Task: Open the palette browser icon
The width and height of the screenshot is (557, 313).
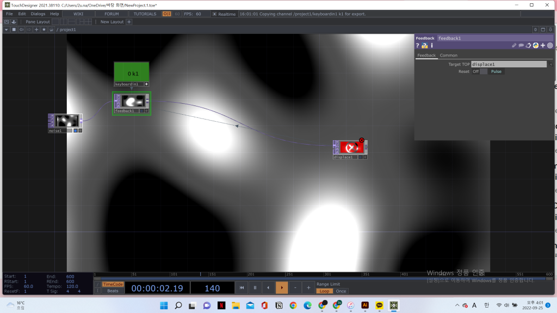Action: coord(14,22)
